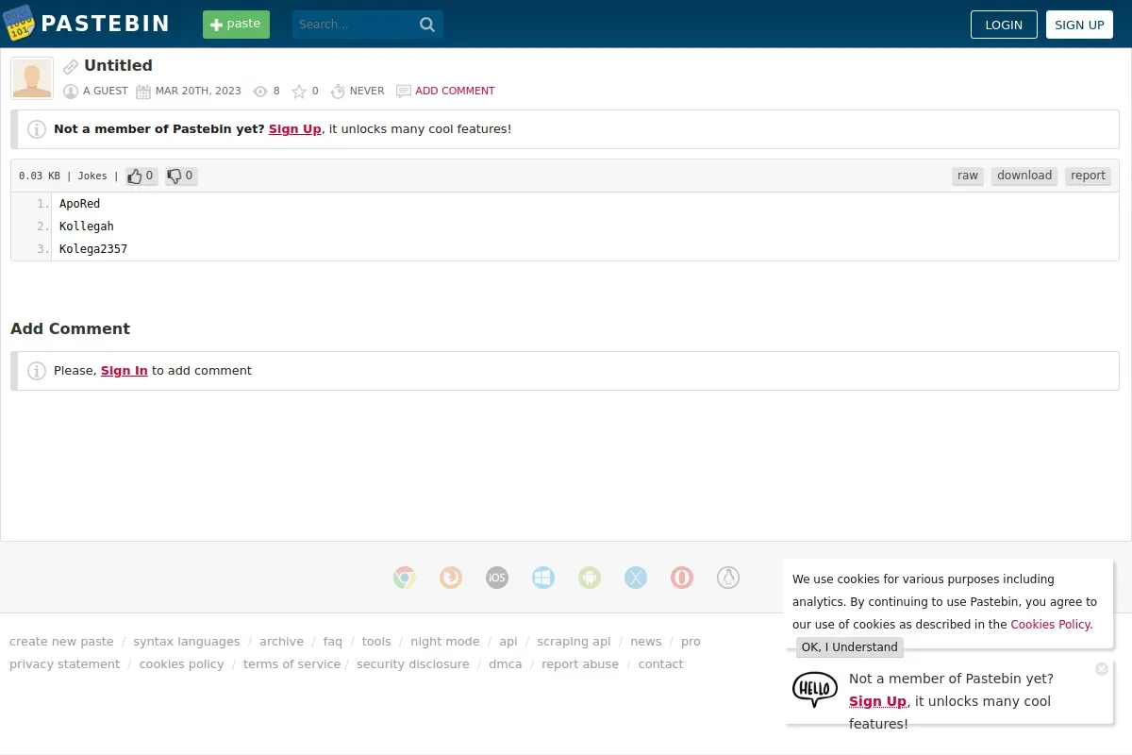Viewport: 1132px width, 755px height.
Task: Click the code line Kollegah
Action: 87,226
